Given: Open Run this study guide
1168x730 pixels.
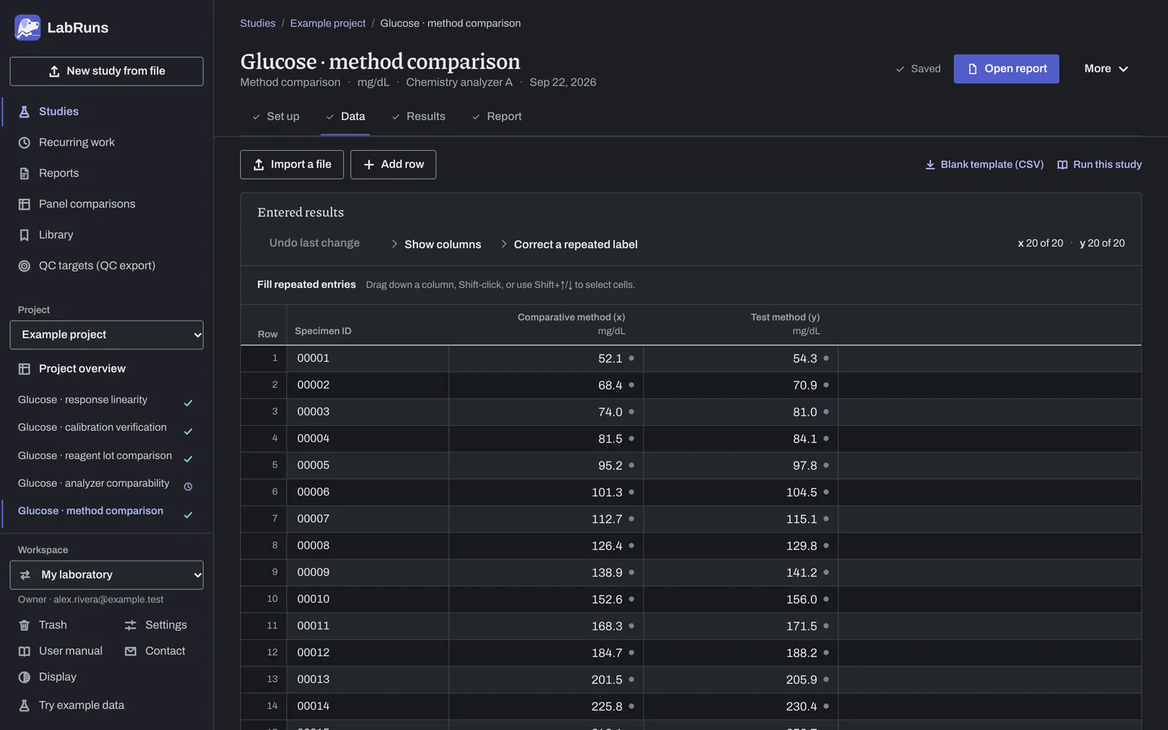Looking at the screenshot, I should point(1099,165).
